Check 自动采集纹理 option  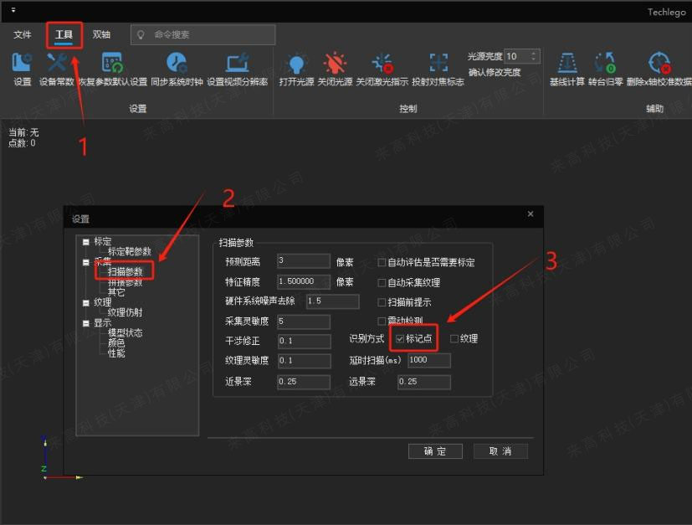tap(382, 282)
